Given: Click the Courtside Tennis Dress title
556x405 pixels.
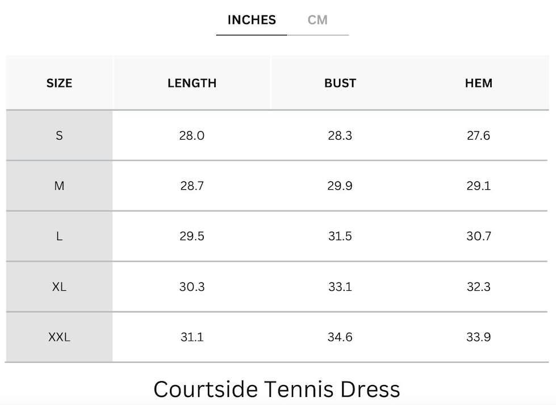Looking at the screenshot, I should pyautogui.click(x=278, y=389).
